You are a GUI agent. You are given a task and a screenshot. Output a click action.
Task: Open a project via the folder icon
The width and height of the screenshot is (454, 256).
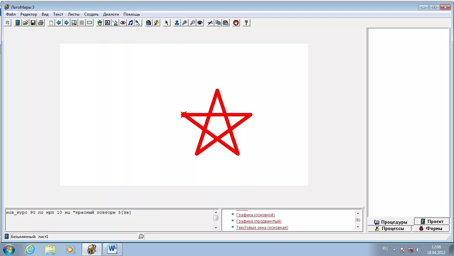click(25, 23)
